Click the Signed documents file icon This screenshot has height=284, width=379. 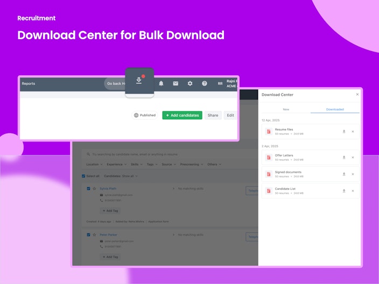click(x=269, y=174)
